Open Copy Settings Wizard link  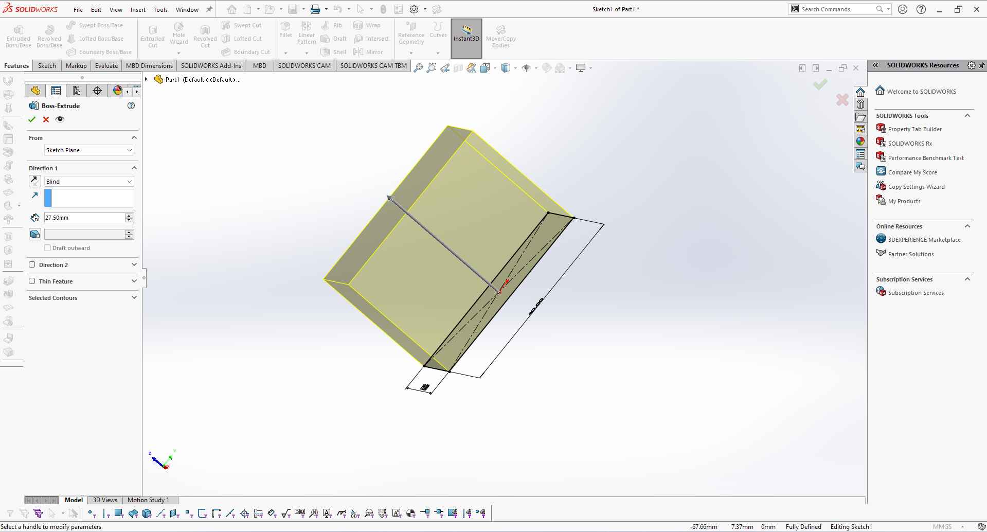tap(917, 187)
